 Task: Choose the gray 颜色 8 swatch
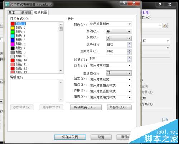[13, 52]
